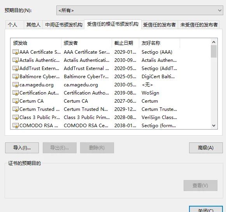Image resolution: width=226 pixels, height=212 pixels.
Task: Click the <无> friendly name cell
Action: coord(147,85)
